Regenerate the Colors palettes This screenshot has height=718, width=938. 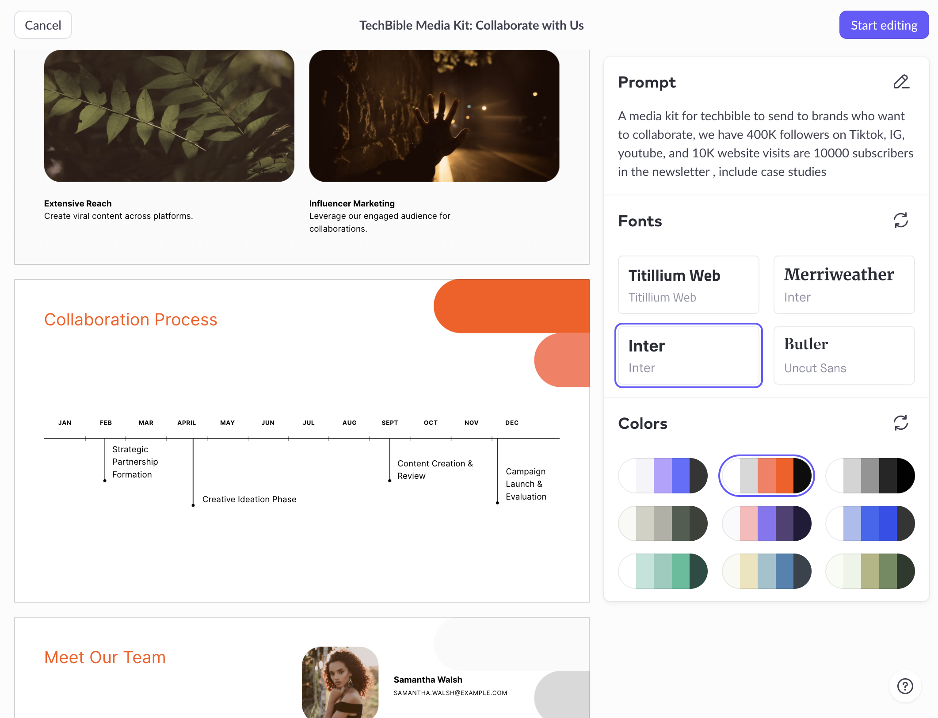[901, 423]
